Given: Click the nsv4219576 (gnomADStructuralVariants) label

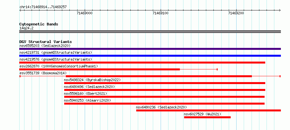Looking at the screenshot, I should tap(56, 59).
